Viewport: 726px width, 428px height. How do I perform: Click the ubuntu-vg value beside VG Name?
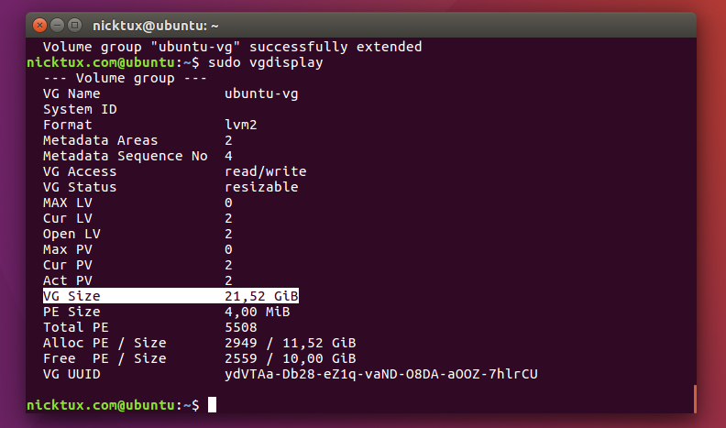[x=261, y=93]
